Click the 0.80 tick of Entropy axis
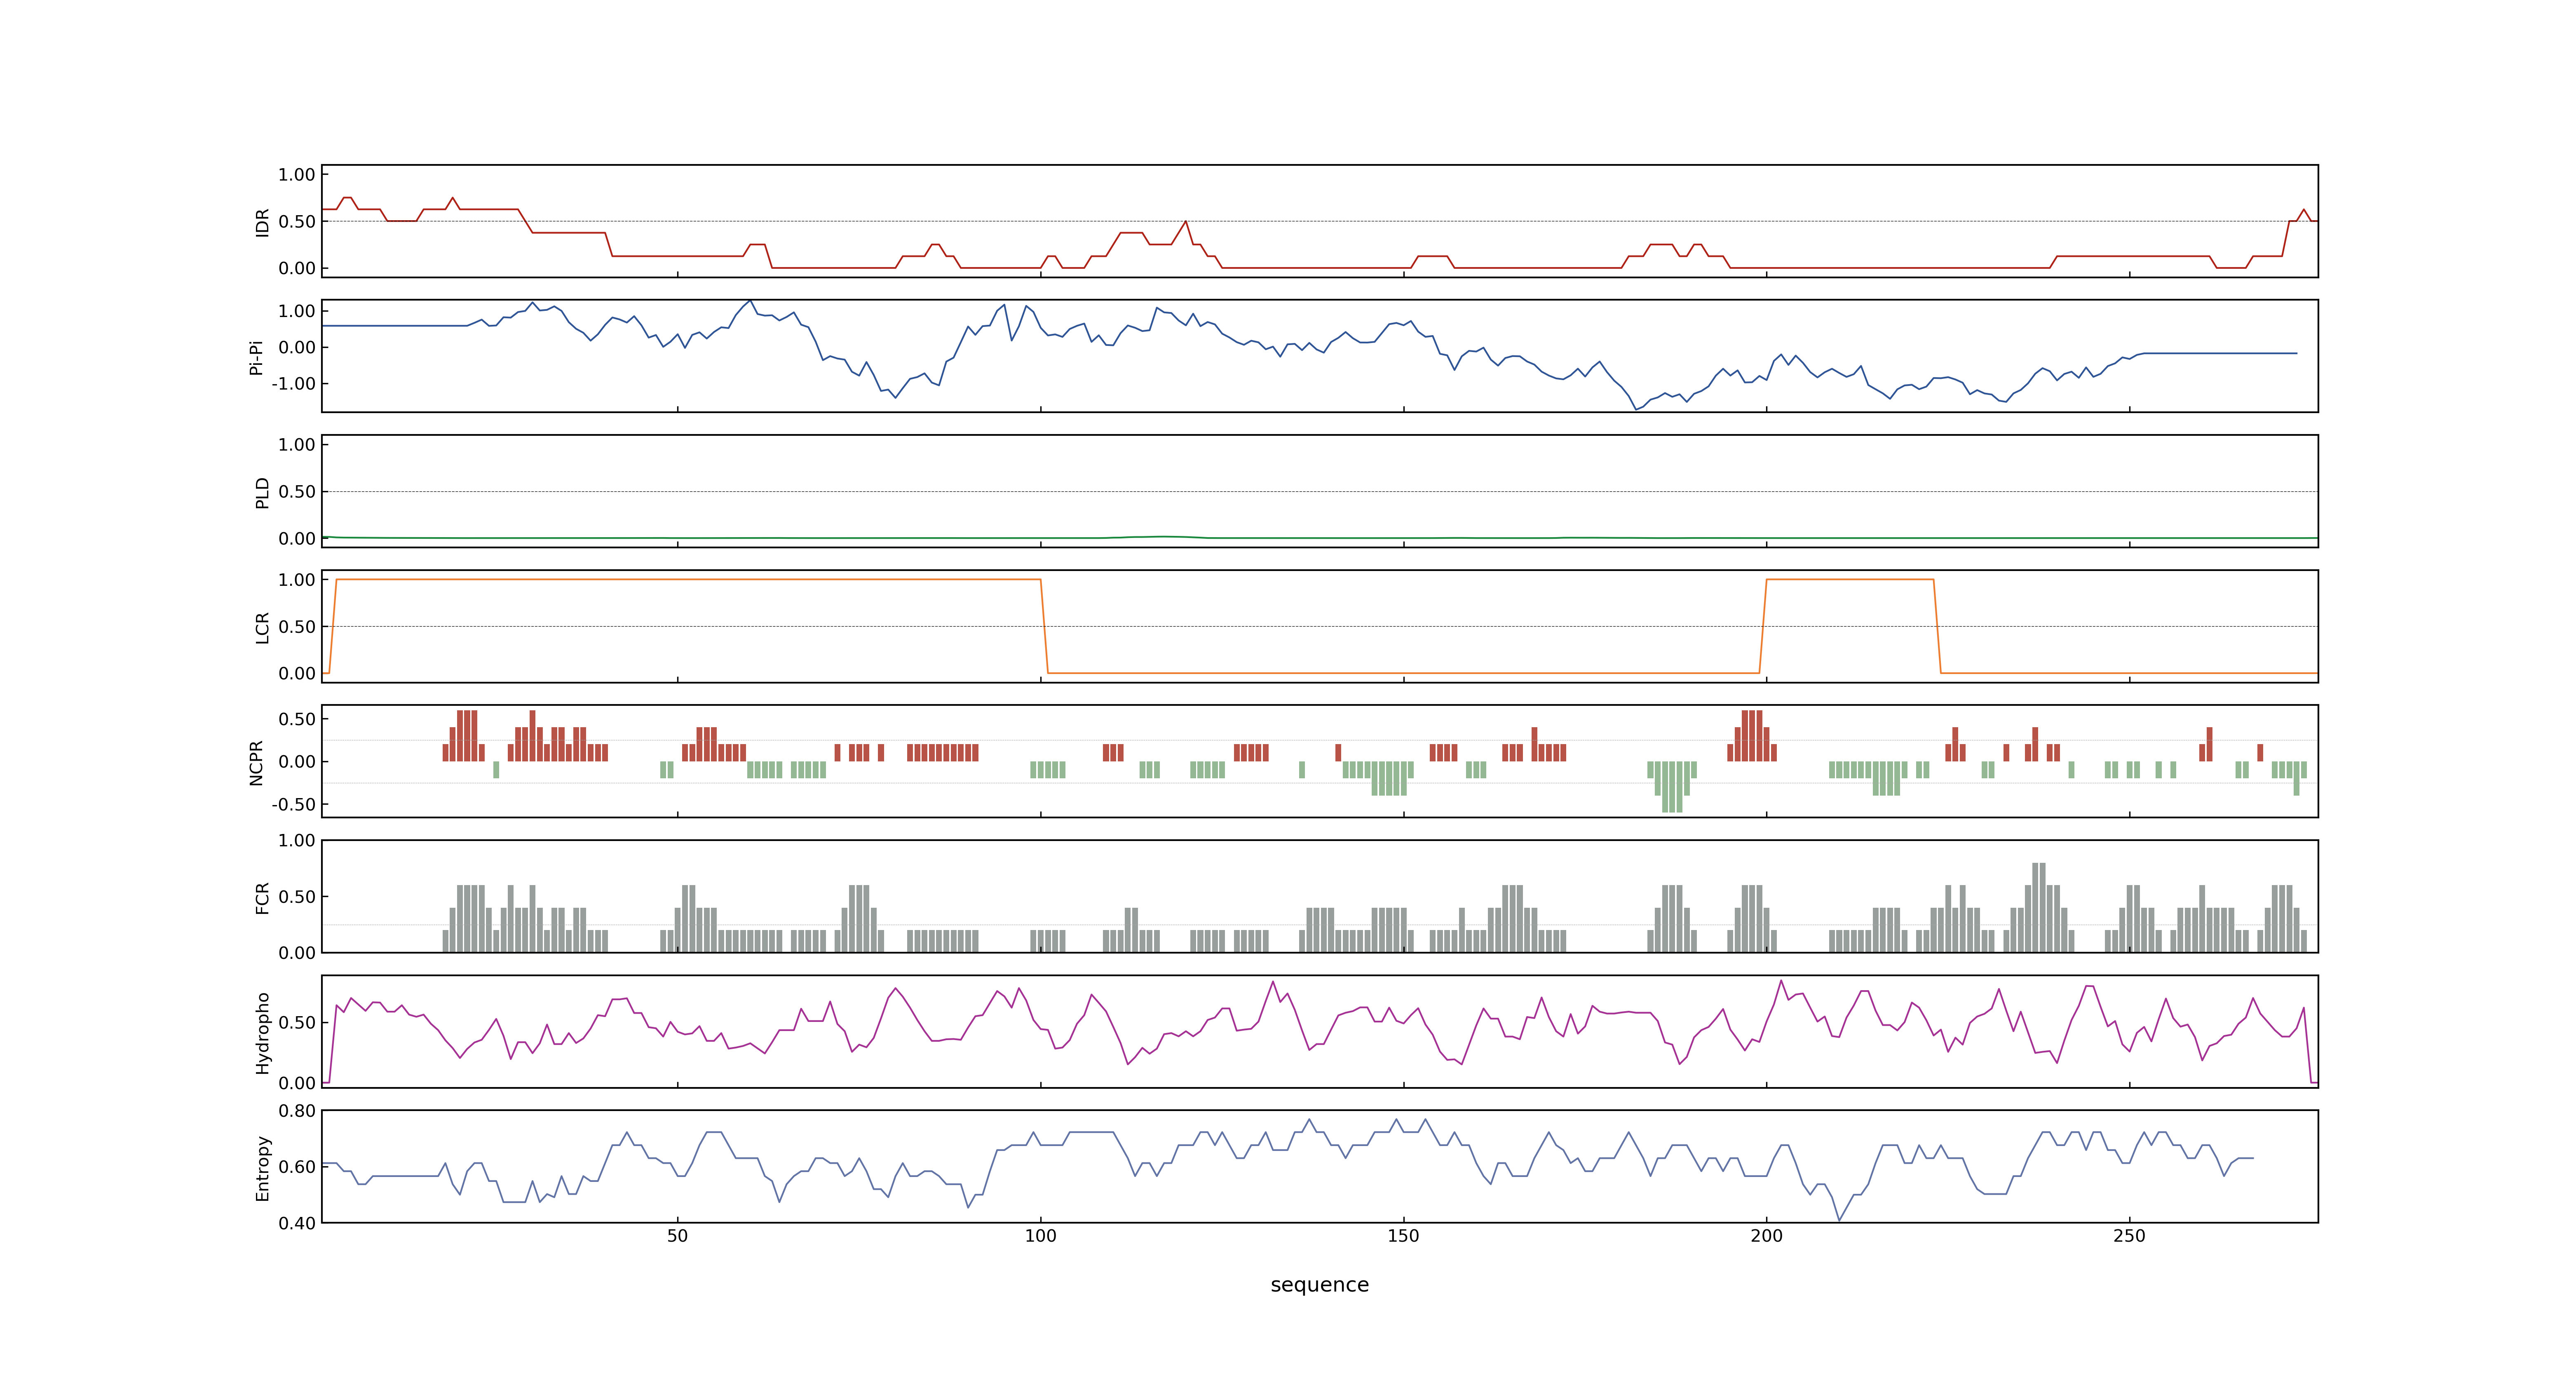Screen dimensions: 2576x1374 click(x=297, y=1111)
